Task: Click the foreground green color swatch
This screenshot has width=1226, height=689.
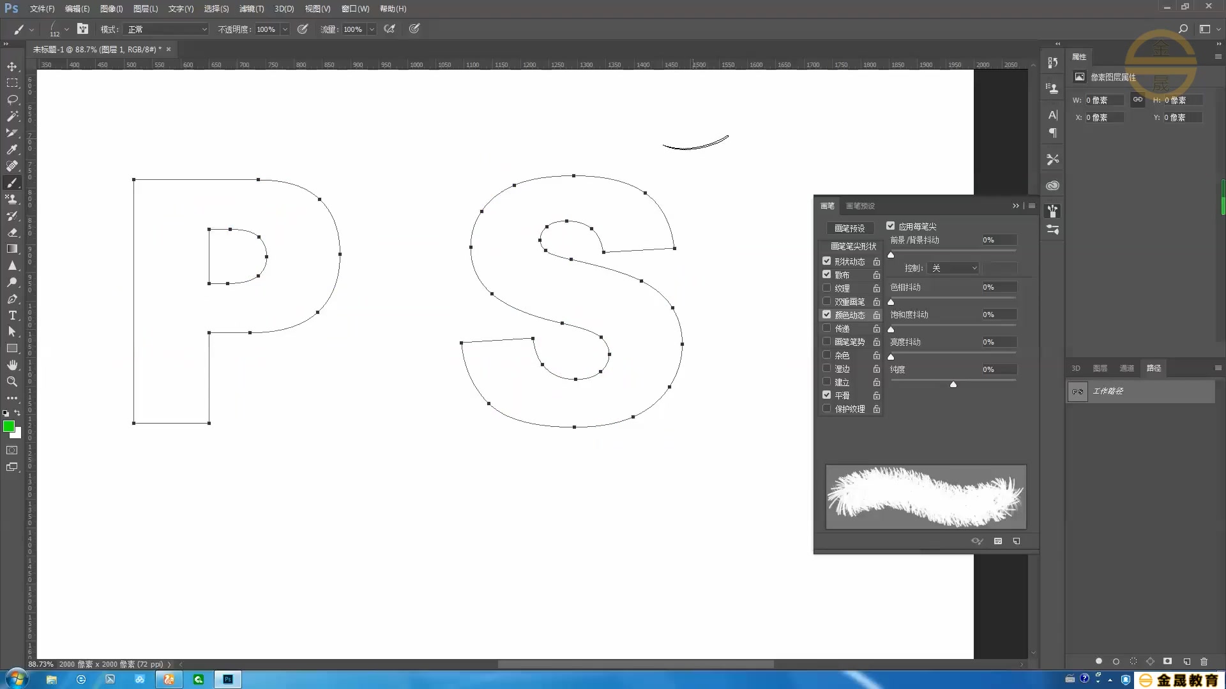Action: coord(9,426)
